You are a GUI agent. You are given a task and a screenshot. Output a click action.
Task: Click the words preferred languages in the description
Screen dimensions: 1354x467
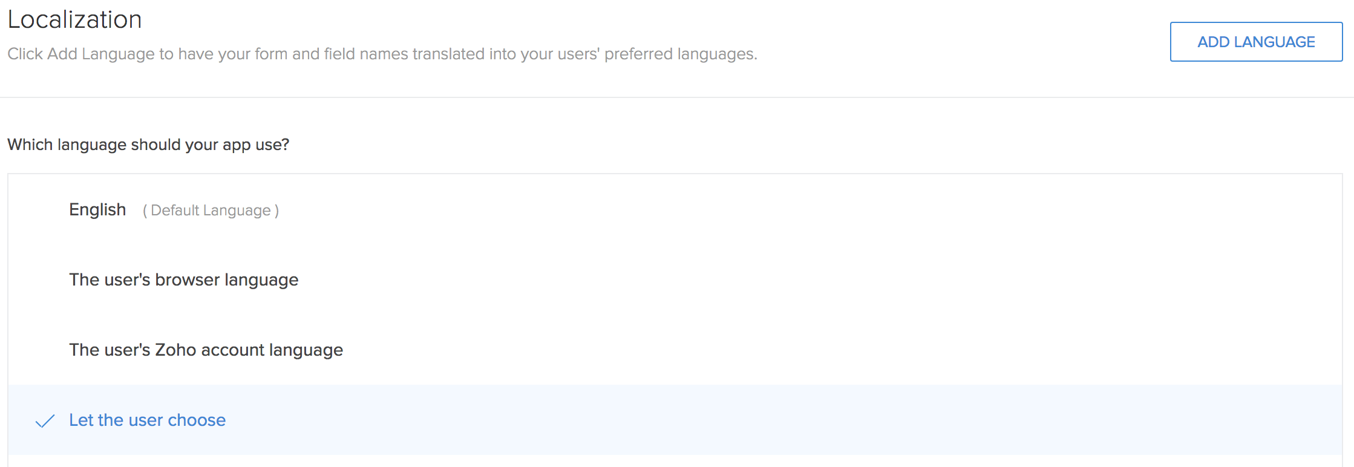(680, 54)
